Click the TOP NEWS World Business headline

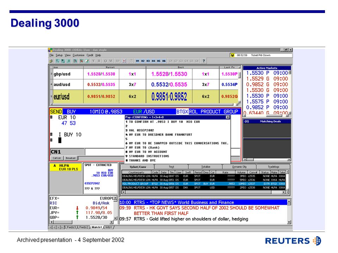pos(203,202)
